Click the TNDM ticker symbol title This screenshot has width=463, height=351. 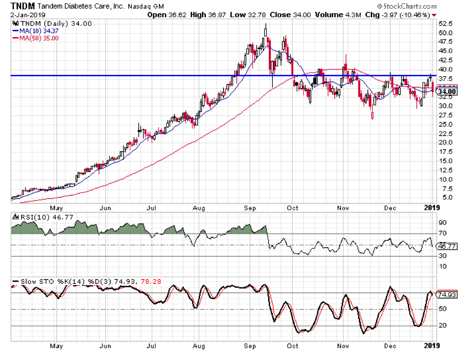point(23,6)
